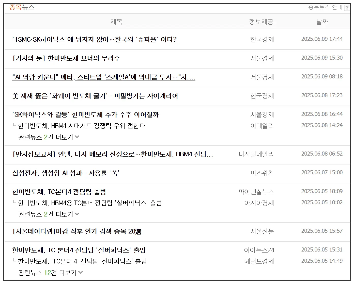The image size is (354, 284).
Task: Click the 종목뉴스 안내 help question-mark icon
Action: (x=347, y=8)
